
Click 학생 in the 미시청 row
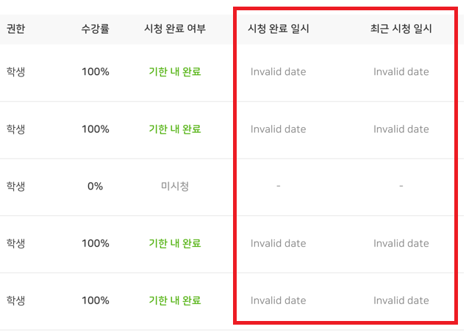pyautogui.click(x=16, y=187)
